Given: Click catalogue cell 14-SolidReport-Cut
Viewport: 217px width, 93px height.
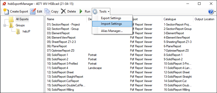Looking at the screenshot, I should click(175, 81).
